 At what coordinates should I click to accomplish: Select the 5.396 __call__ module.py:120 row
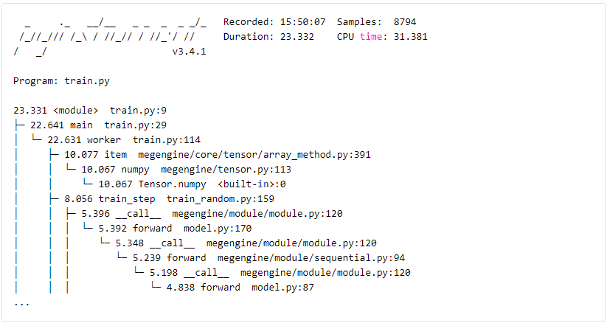coord(212,213)
